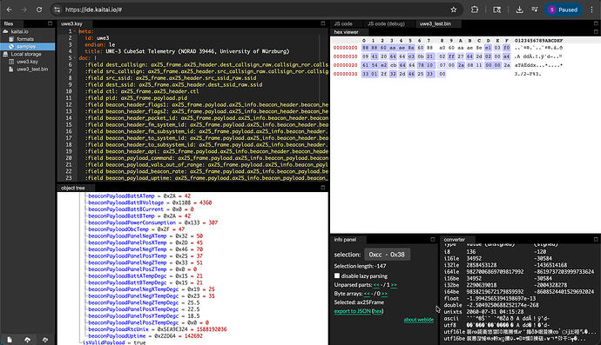
Task: Select beaconPayloadPanelNegYTemp in object tree
Action: tap(127, 249)
